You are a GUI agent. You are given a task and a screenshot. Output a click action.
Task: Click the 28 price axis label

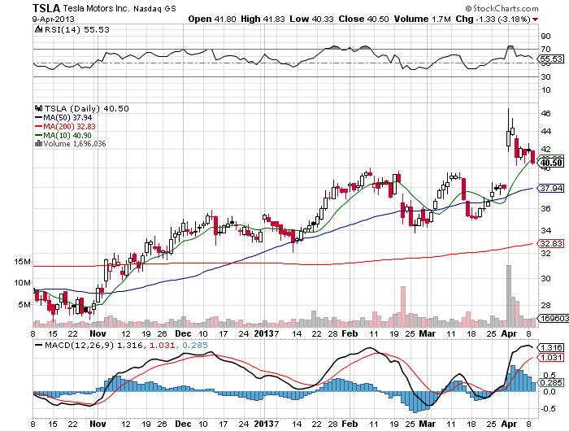pyautogui.click(x=545, y=306)
